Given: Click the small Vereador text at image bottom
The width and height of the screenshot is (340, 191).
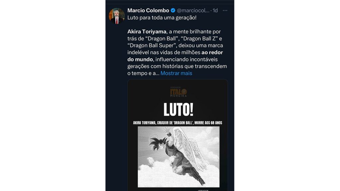Looking at the screenshot, I should point(203,190).
